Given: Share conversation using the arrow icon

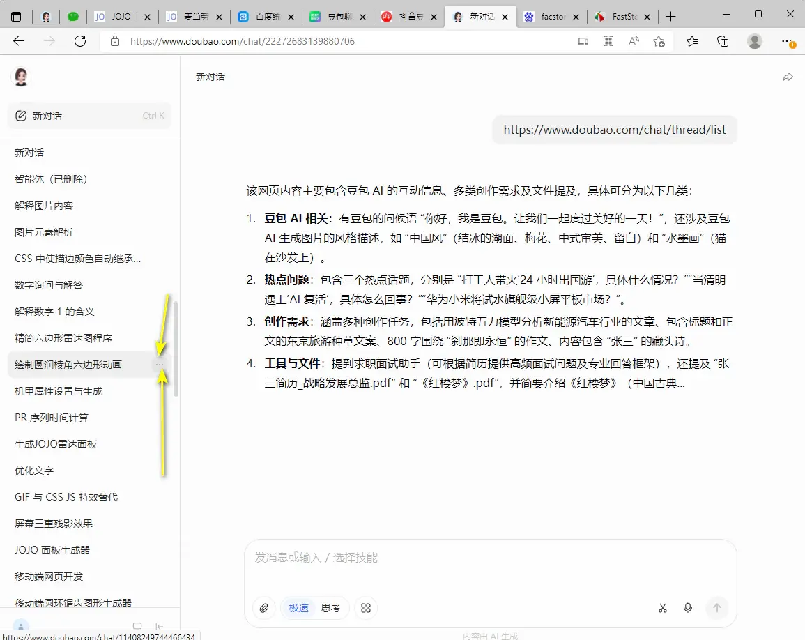Looking at the screenshot, I should click(788, 77).
